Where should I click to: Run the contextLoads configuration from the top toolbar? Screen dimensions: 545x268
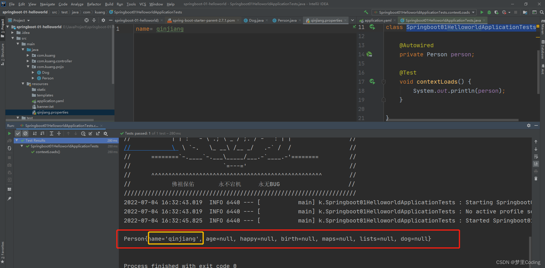482,12
